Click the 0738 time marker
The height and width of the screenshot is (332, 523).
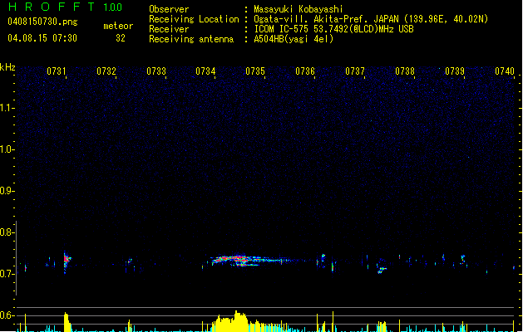(405, 71)
